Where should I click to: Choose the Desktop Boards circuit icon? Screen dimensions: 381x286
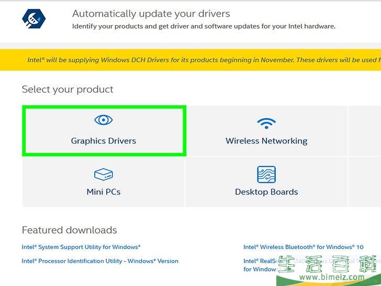(x=266, y=174)
